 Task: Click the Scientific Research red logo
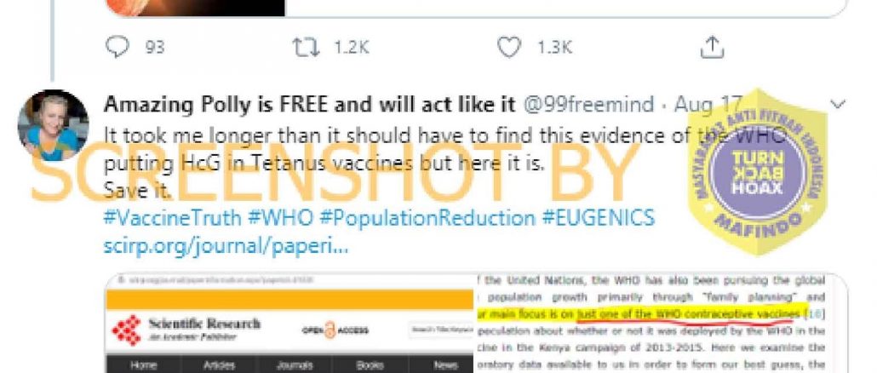coord(126,330)
